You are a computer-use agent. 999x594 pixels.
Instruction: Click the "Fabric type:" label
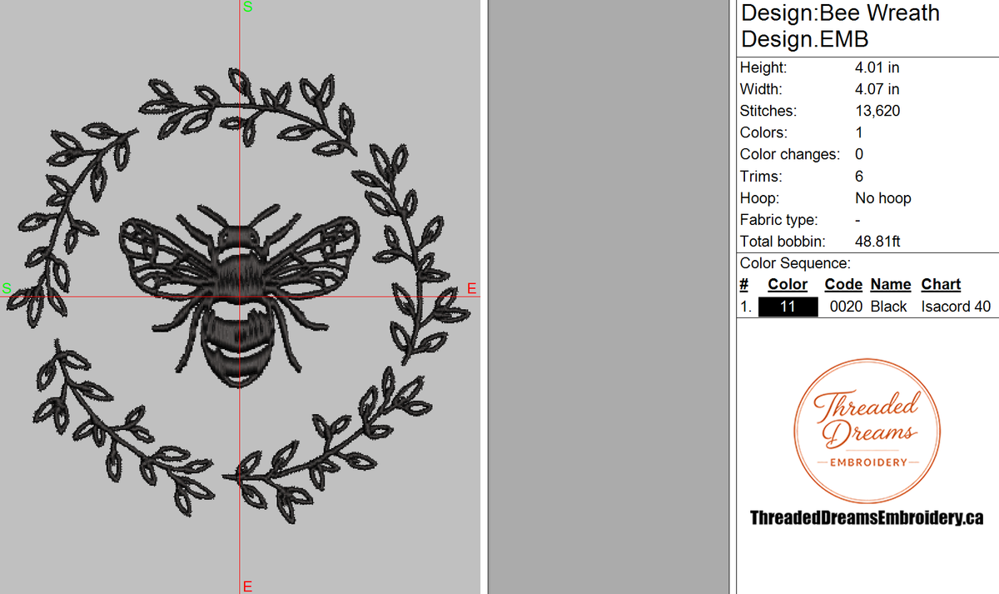[779, 220]
